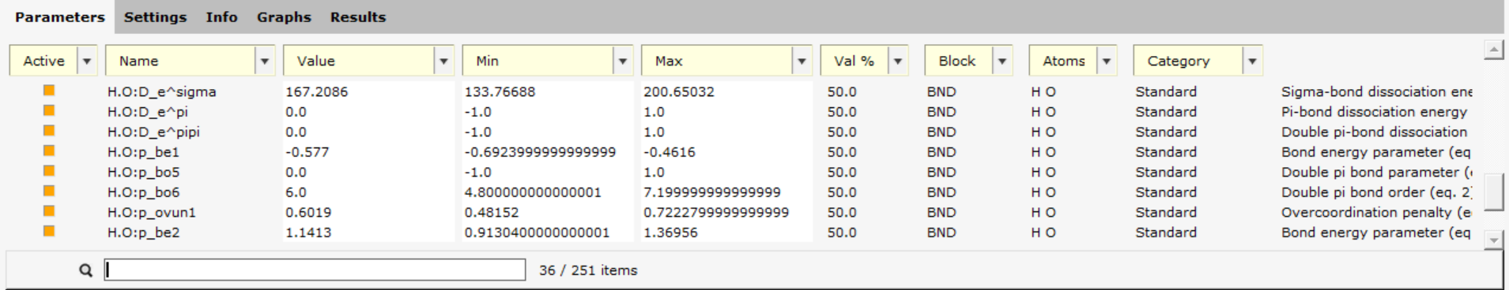Switch to the Results tab
The width and height of the screenshot is (1509, 290).
(x=358, y=17)
